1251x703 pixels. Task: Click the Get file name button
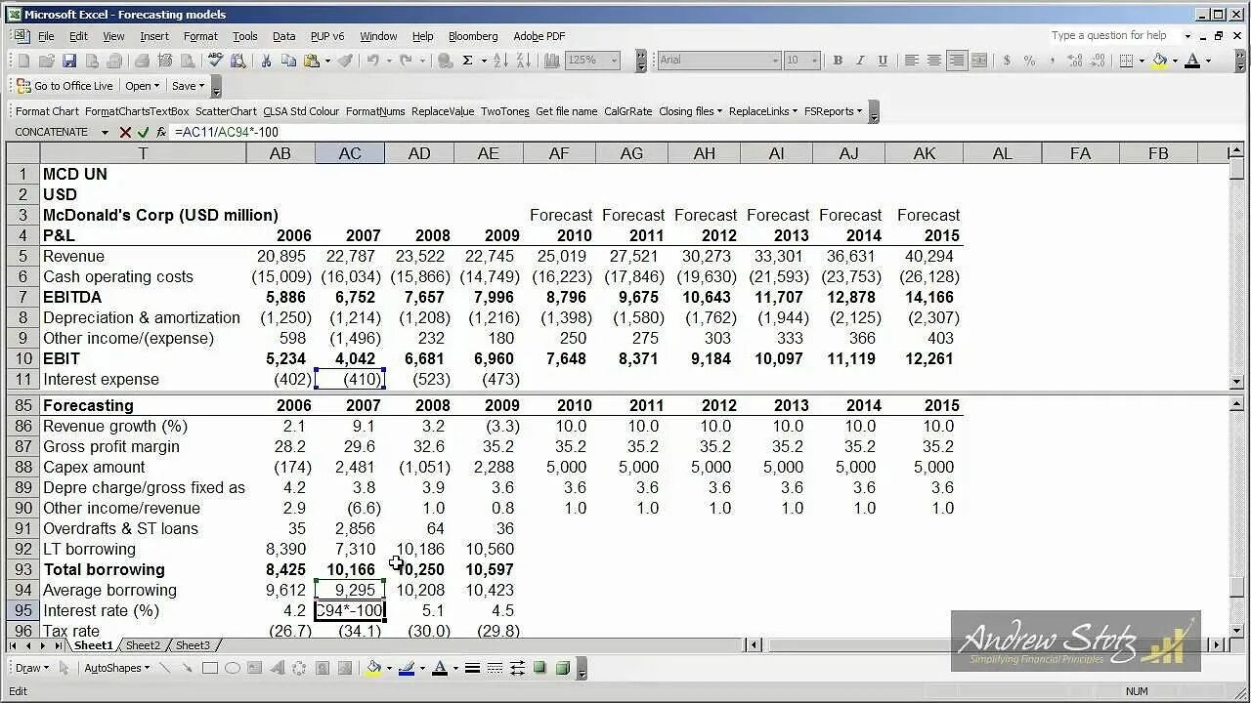[566, 111]
